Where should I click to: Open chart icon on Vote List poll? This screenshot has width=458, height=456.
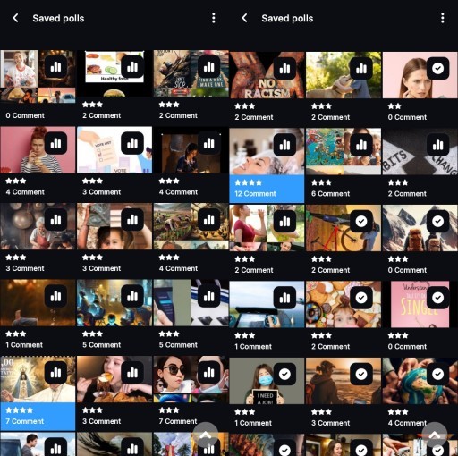coord(132,143)
